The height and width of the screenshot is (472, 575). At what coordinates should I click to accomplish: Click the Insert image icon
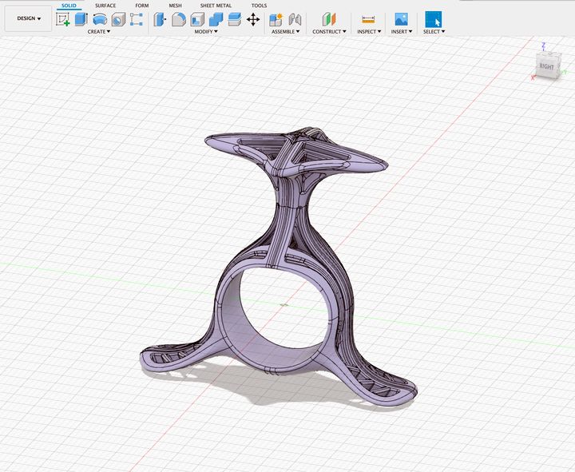click(401, 19)
